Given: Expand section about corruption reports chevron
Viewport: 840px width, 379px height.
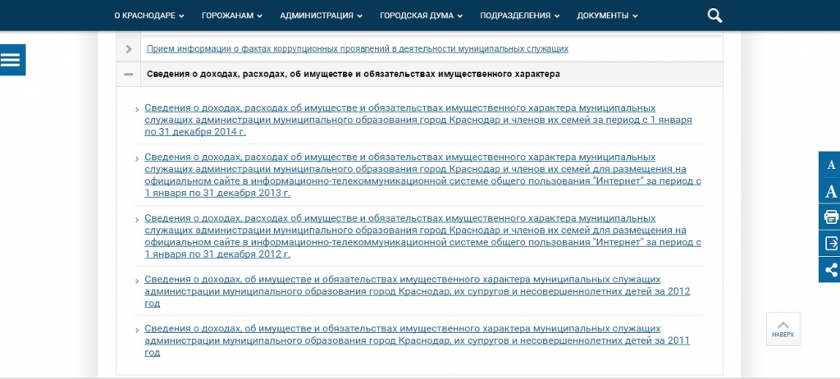Looking at the screenshot, I should [x=129, y=48].
